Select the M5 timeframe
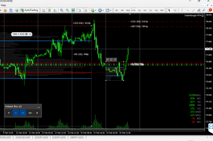Image resolution: width=213 pixels, height=141 pixels. click(x=122, y=10)
